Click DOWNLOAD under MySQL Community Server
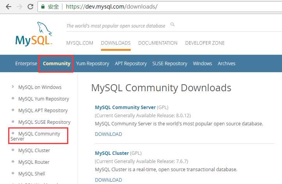This screenshot has width=282, height=184. click(x=108, y=134)
